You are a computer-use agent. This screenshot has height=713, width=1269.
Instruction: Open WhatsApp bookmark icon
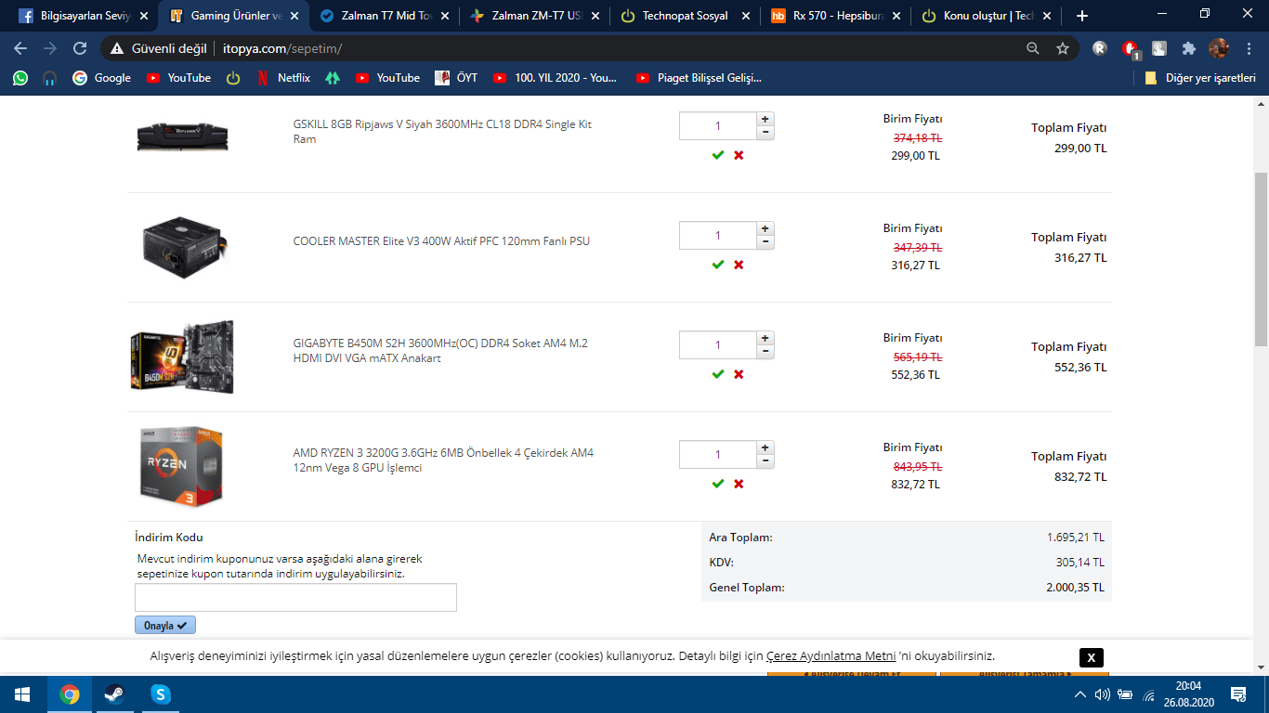click(x=20, y=78)
